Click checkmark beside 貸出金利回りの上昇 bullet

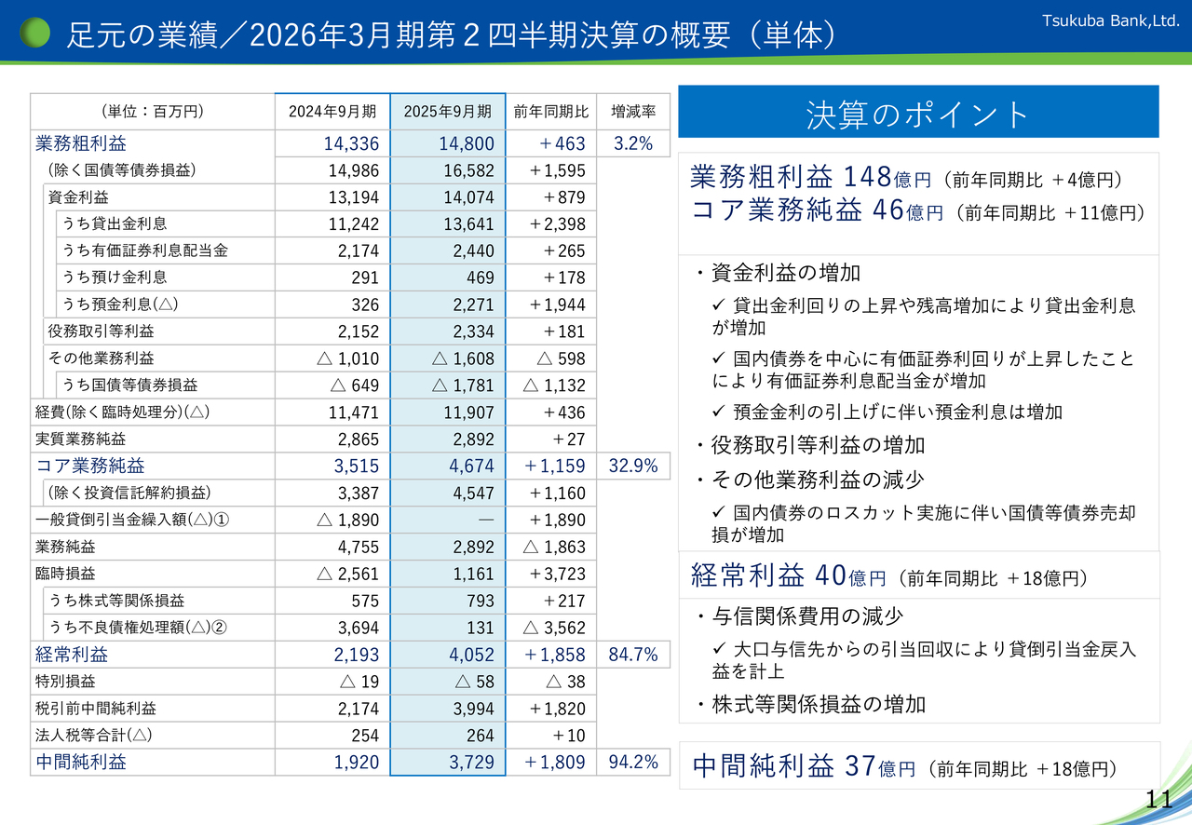[718, 305]
